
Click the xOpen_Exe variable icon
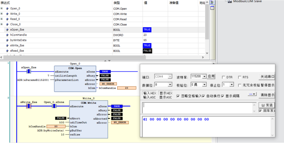7,30
